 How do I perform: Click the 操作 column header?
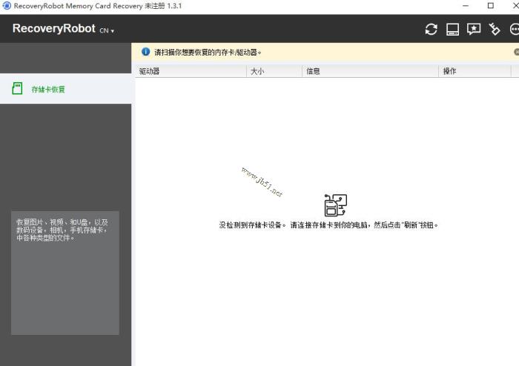point(475,71)
